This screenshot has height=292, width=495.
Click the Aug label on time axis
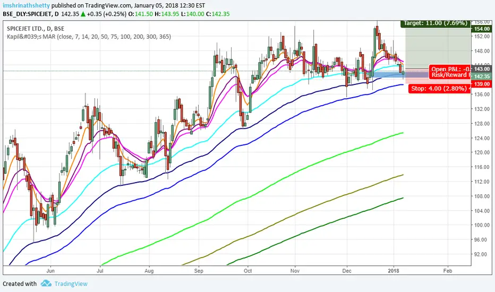[149, 271]
